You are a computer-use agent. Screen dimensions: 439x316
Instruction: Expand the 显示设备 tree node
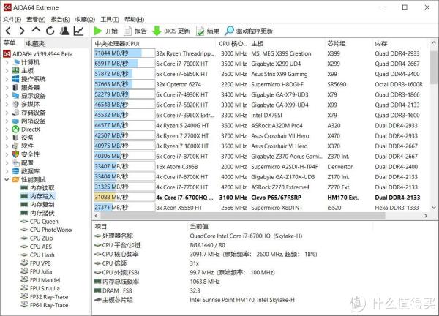tap(7, 96)
